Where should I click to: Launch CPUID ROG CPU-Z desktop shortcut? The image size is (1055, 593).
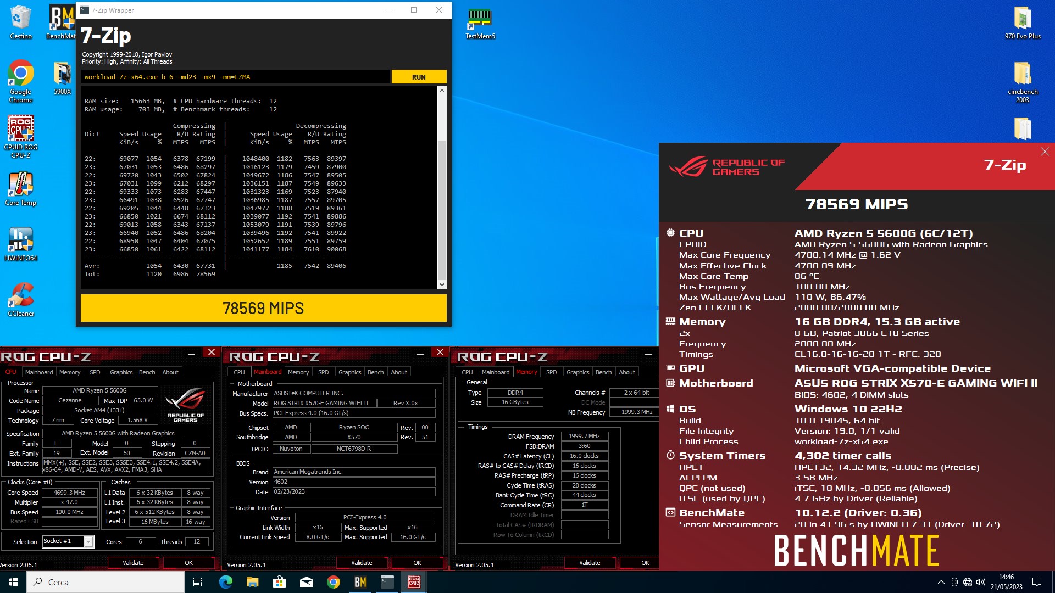pyautogui.click(x=21, y=137)
